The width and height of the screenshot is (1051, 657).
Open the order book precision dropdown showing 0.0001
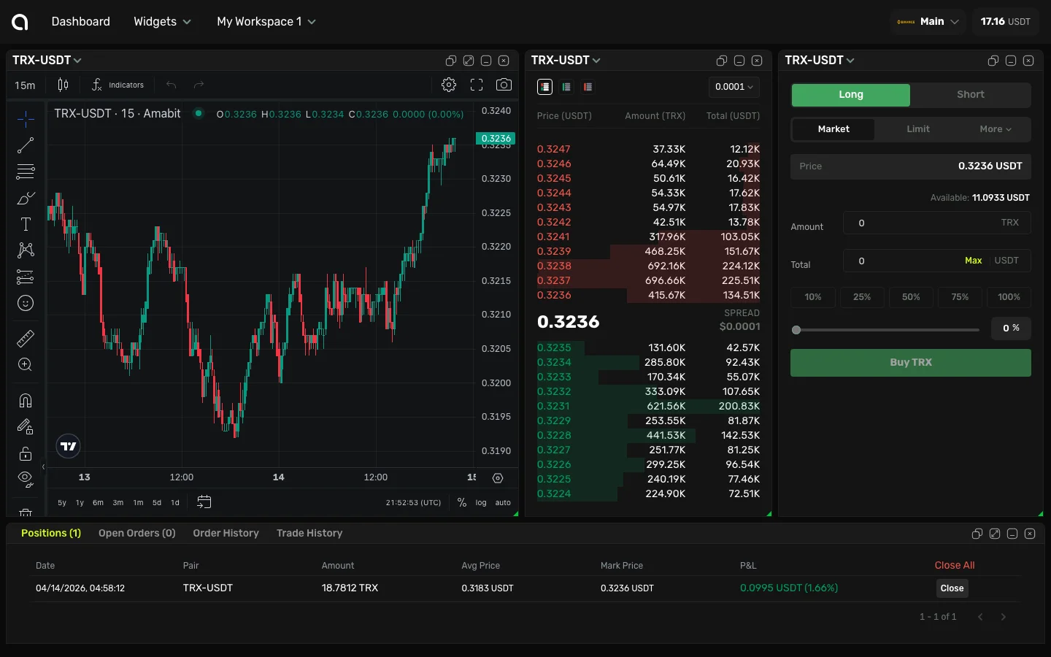[x=734, y=87]
